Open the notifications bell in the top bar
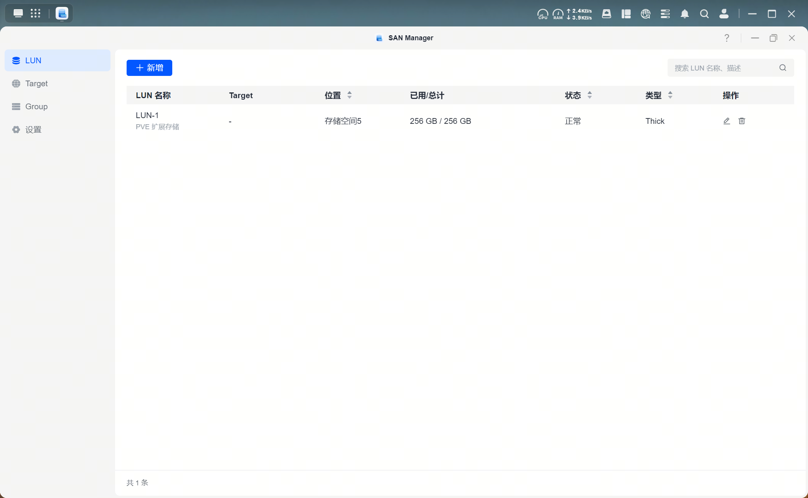This screenshot has width=808, height=498. 684,14
